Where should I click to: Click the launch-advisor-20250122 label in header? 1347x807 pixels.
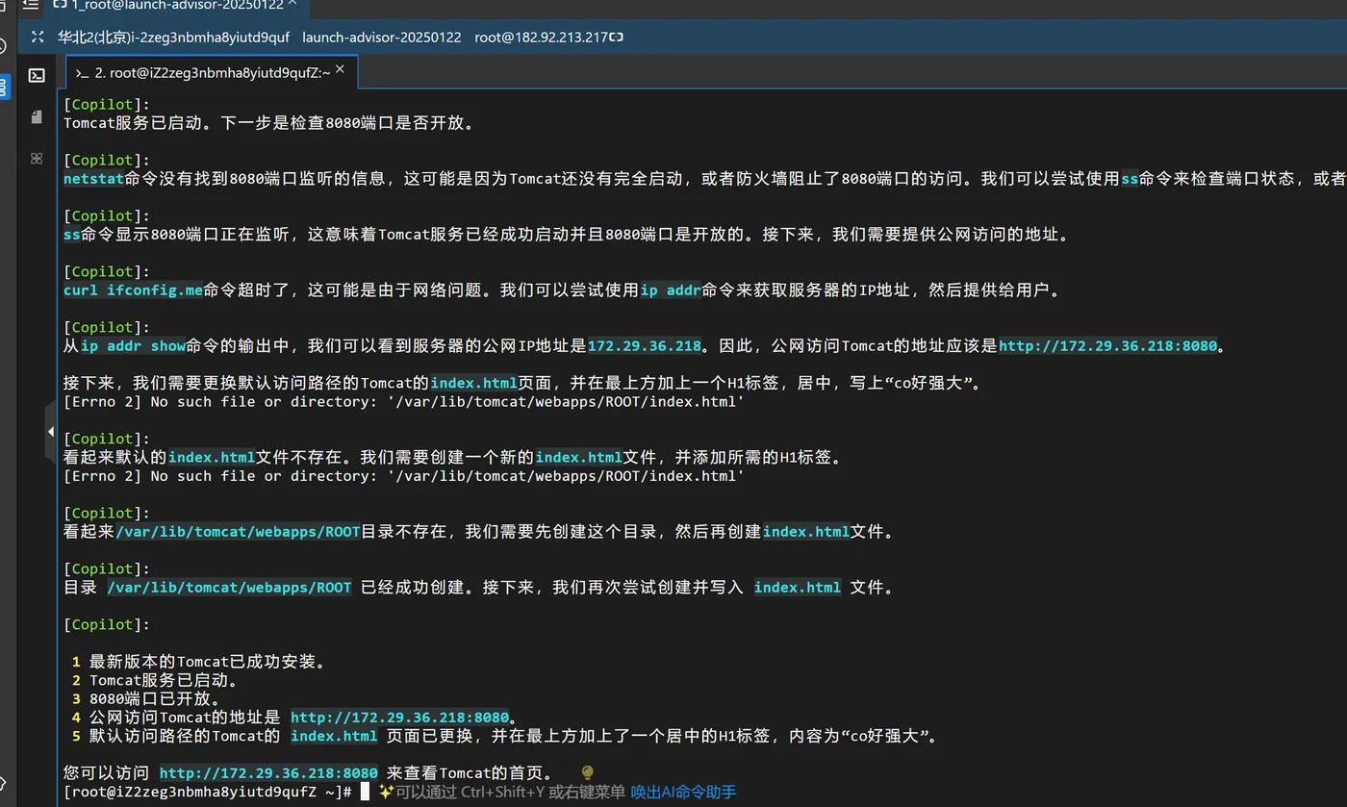click(x=382, y=38)
